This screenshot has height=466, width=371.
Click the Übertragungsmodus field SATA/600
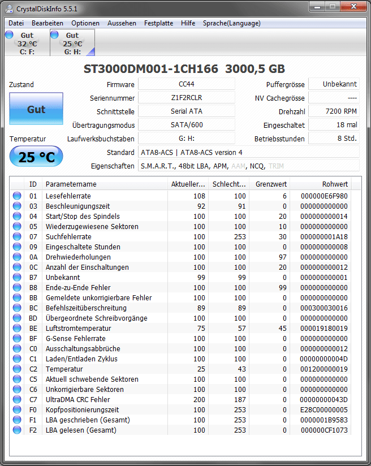pos(187,125)
